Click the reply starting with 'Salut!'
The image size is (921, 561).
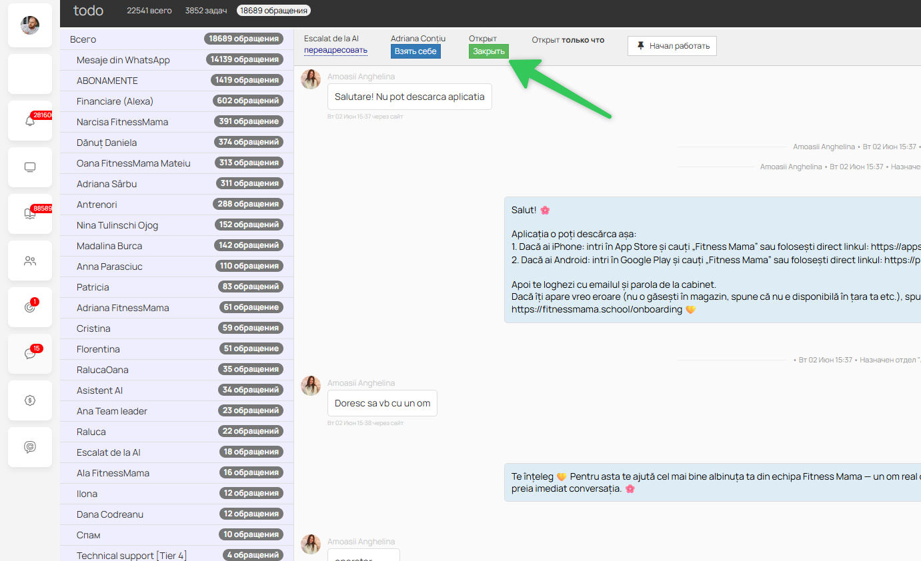tap(712, 260)
